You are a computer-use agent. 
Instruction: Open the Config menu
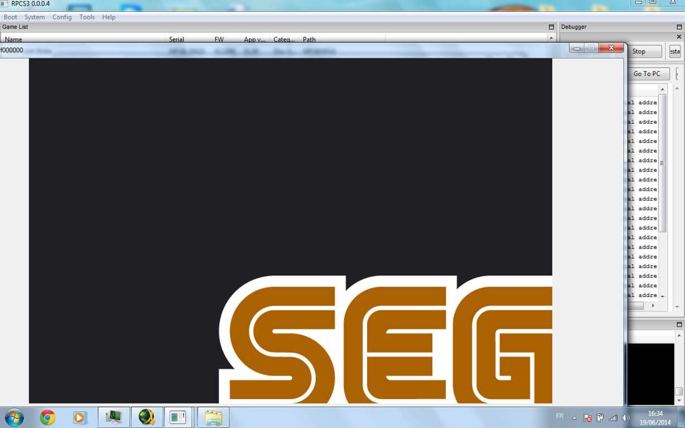coord(62,17)
